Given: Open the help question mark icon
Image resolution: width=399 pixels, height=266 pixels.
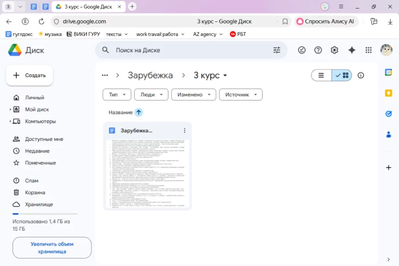Looking at the screenshot, I should [318, 50].
